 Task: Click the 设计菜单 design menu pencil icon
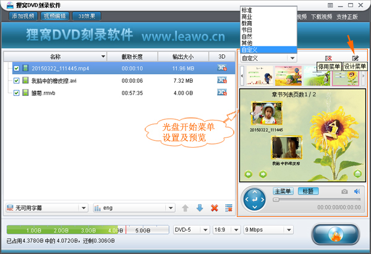coord(356,58)
